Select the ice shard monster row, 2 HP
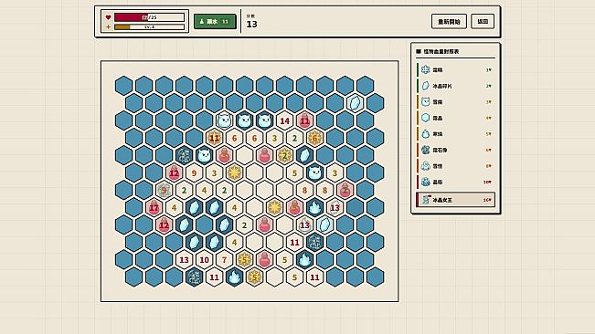Screen dimensions: 595x334 [456, 86]
